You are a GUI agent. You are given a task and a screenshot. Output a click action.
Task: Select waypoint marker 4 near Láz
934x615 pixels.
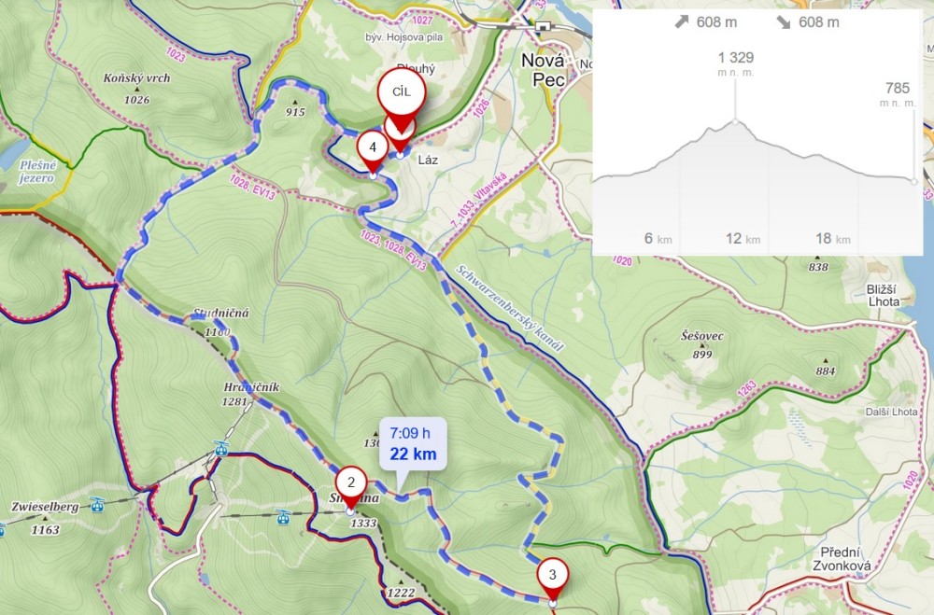pos(373,148)
